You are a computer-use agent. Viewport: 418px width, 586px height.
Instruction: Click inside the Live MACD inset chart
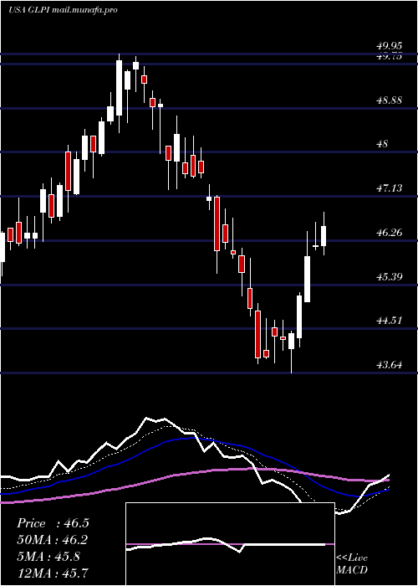(230, 544)
